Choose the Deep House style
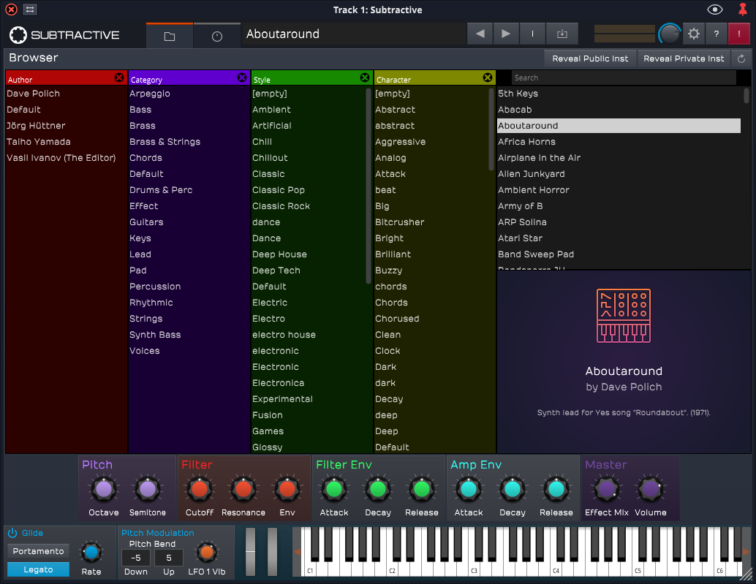Image resolution: width=756 pixels, height=584 pixels. (279, 254)
